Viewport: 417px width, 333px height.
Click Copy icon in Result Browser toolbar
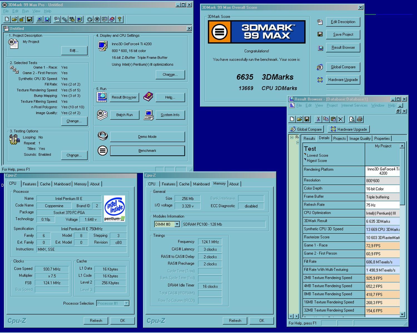[326, 119]
